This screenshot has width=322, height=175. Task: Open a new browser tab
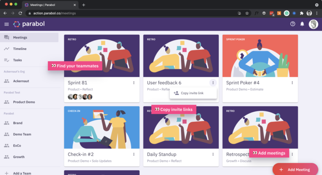tap(83, 5)
